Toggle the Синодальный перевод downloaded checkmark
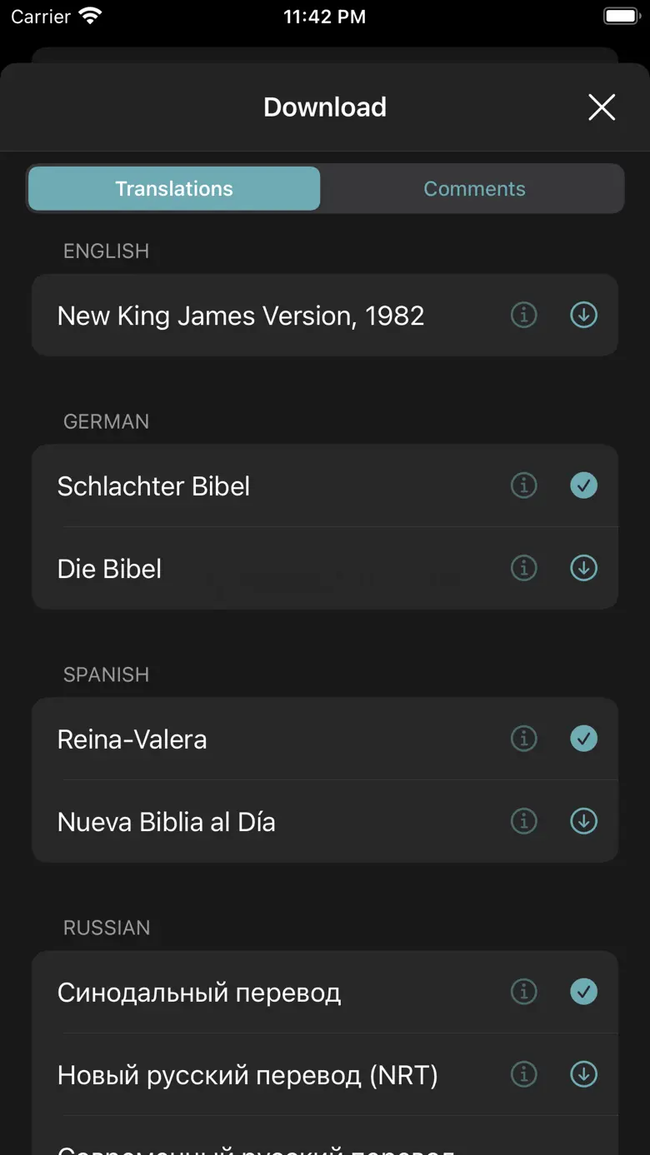 [583, 992]
